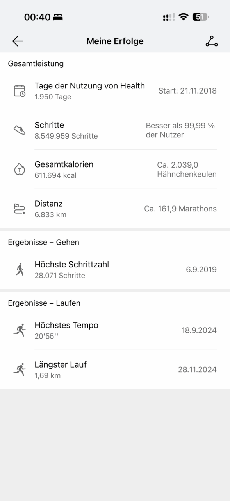Tap the Meine Erfolge title

click(x=115, y=41)
